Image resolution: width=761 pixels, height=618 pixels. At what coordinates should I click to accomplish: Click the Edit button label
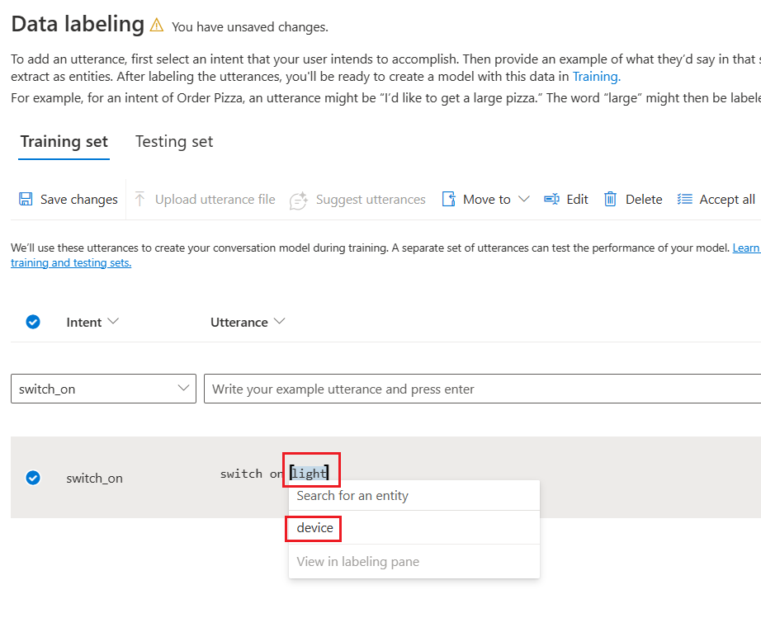577,200
